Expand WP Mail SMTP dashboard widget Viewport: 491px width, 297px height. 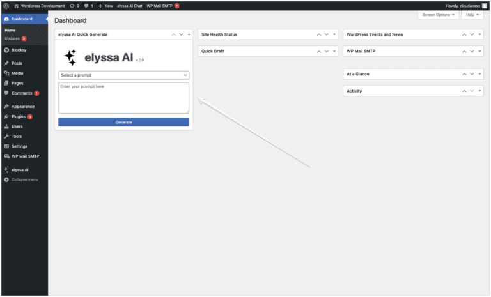[479, 51]
